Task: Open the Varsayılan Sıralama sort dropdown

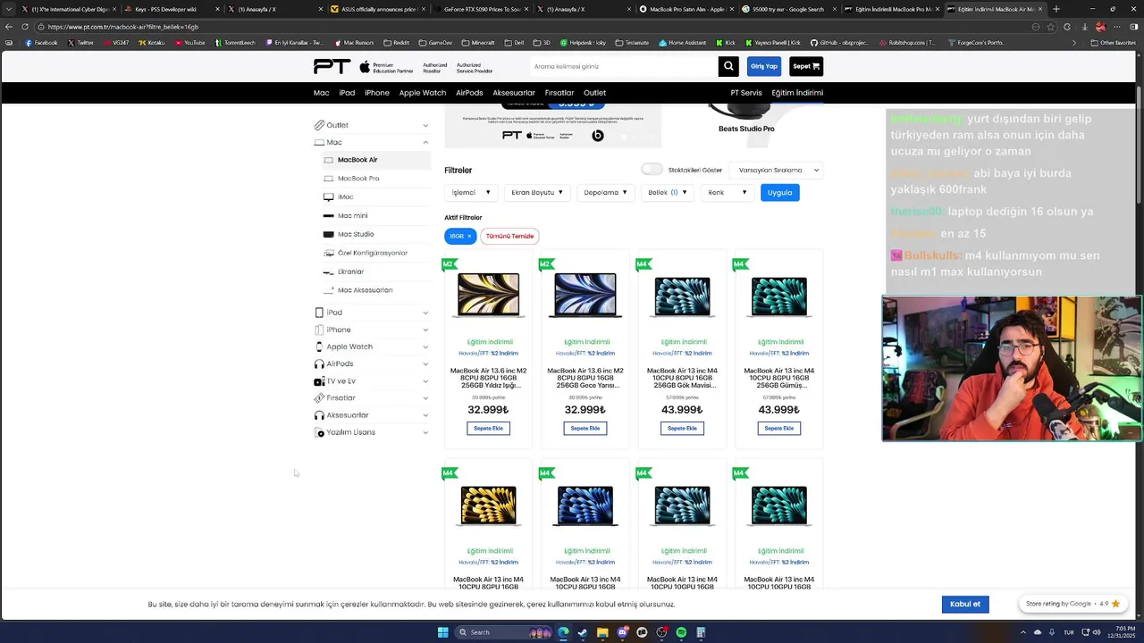Action: point(776,170)
